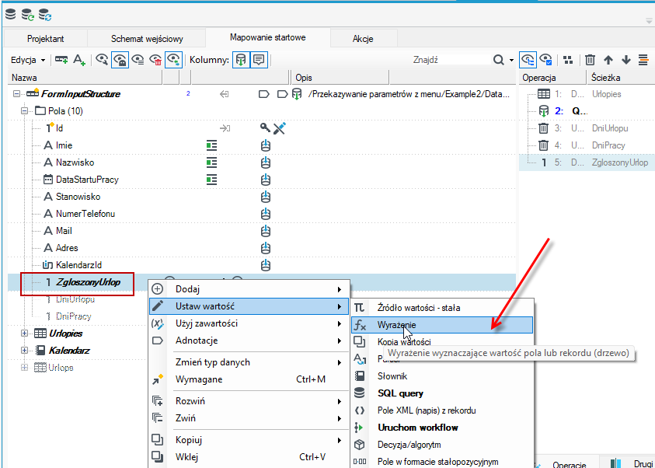The image size is (655, 468).
Task: Expand the Kalendarz tree node
Action: (24, 350)
